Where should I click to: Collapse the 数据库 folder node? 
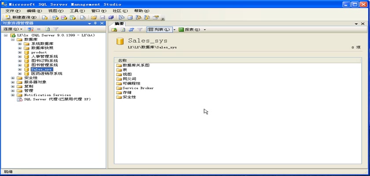(x=13, y=39)
